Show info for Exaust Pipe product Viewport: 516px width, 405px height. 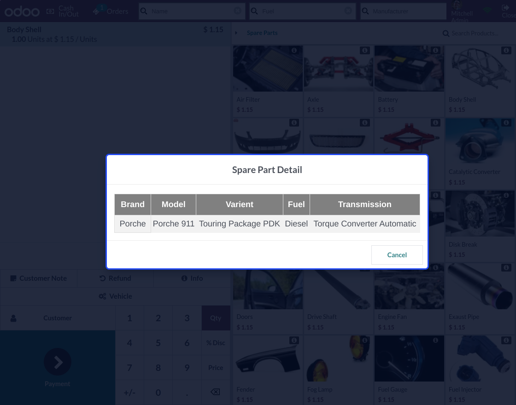(x=506, y=267)
